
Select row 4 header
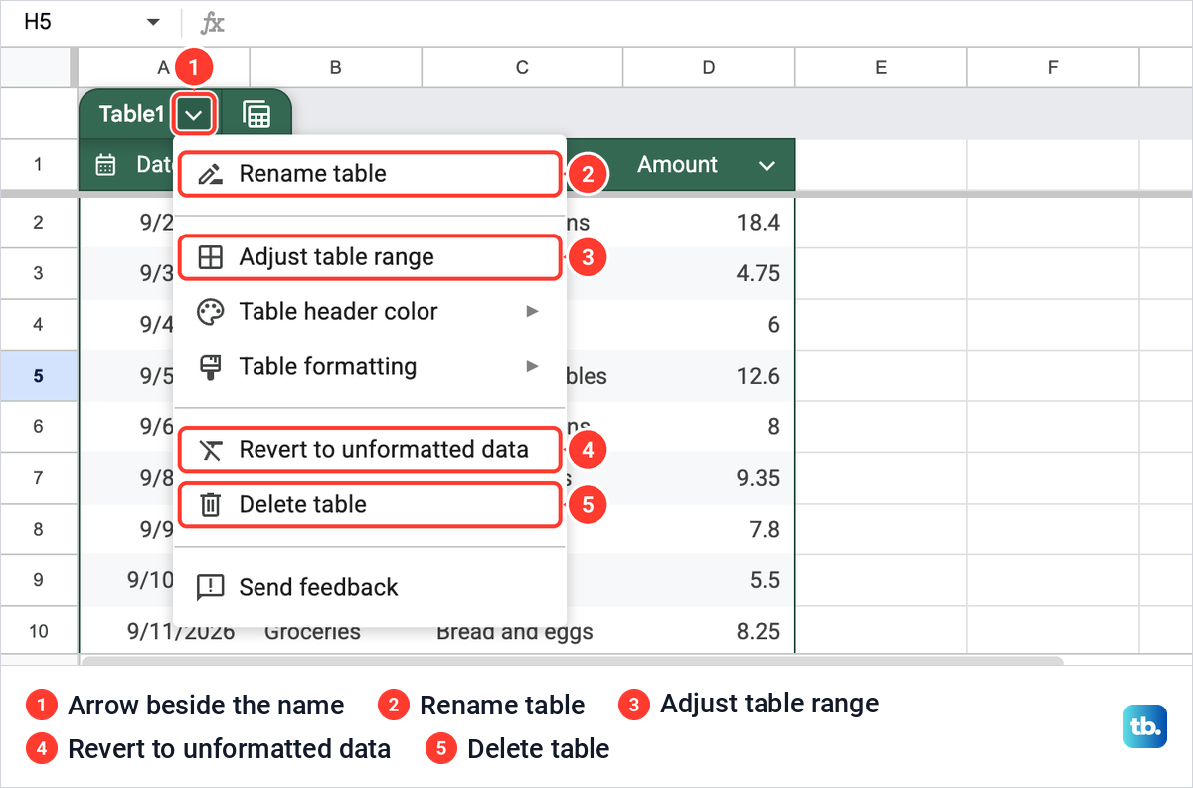39,325
